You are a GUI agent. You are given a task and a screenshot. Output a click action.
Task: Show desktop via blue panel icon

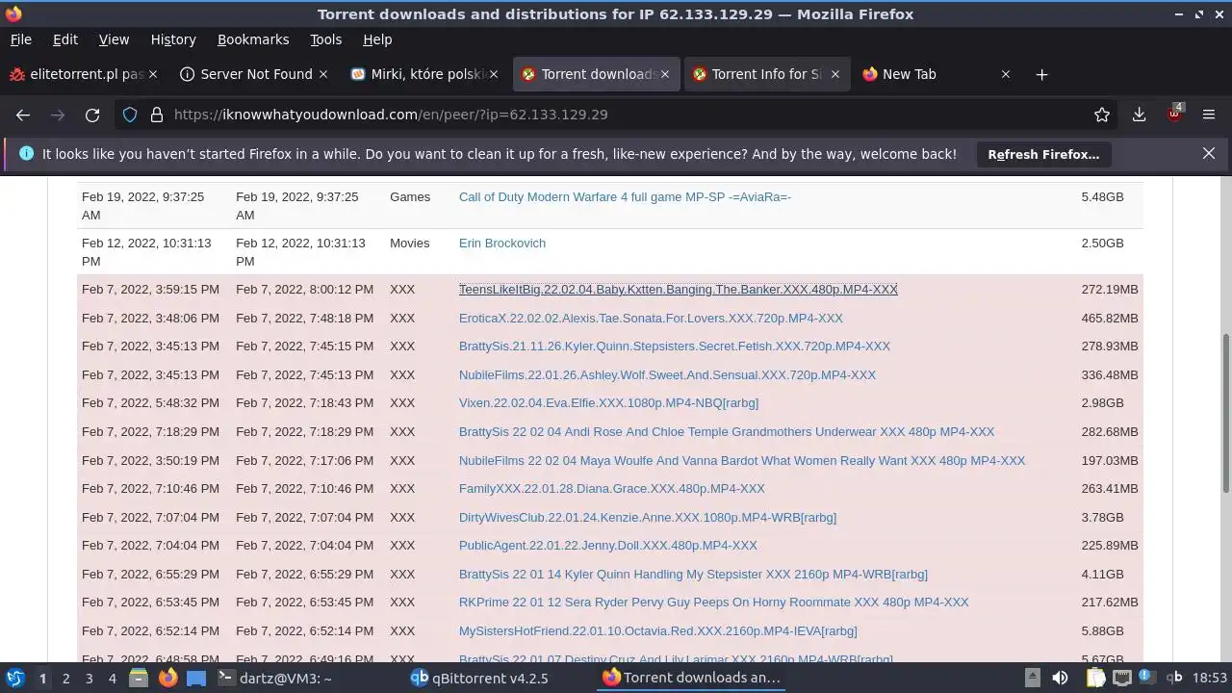[196, 678]
